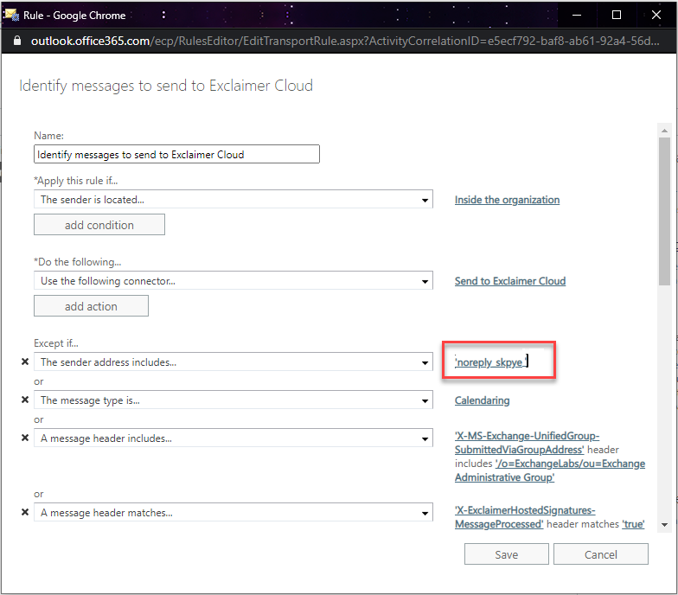
Task: Click the Rule window favicon icon
Action: pyautogui.click(x=12, y=15)
